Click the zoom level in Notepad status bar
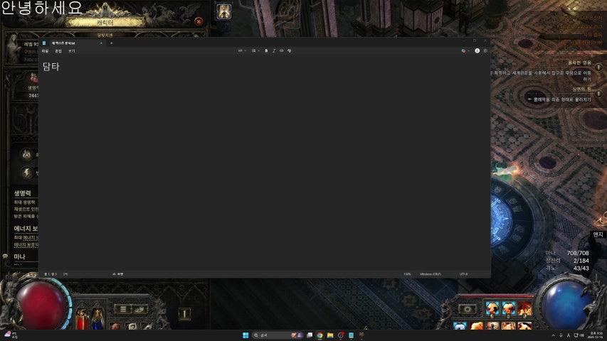 pos(407,274)
